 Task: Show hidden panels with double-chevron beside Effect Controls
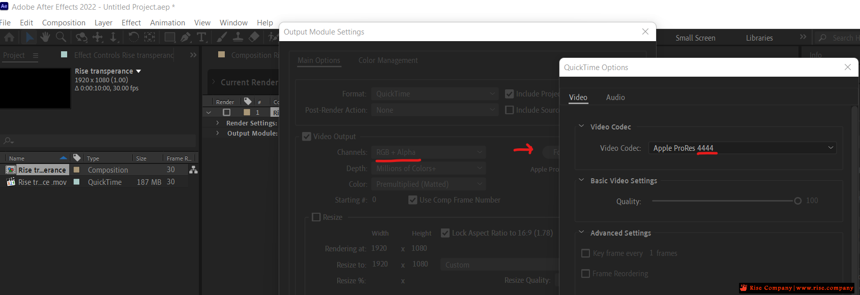193,55
